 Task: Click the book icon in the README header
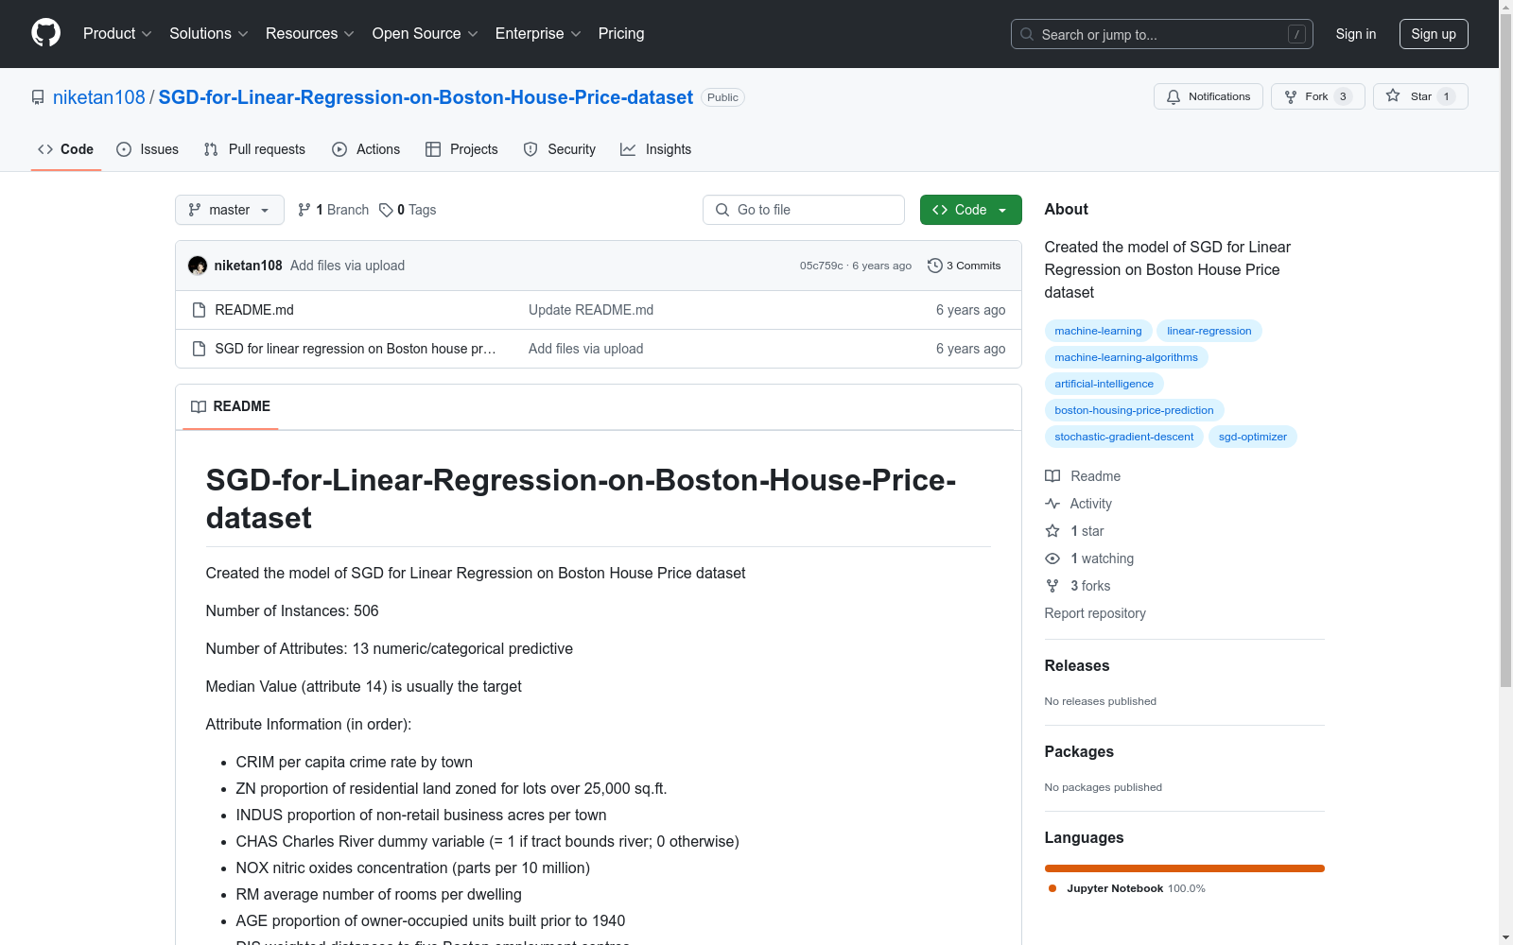[x=199, y=406]
